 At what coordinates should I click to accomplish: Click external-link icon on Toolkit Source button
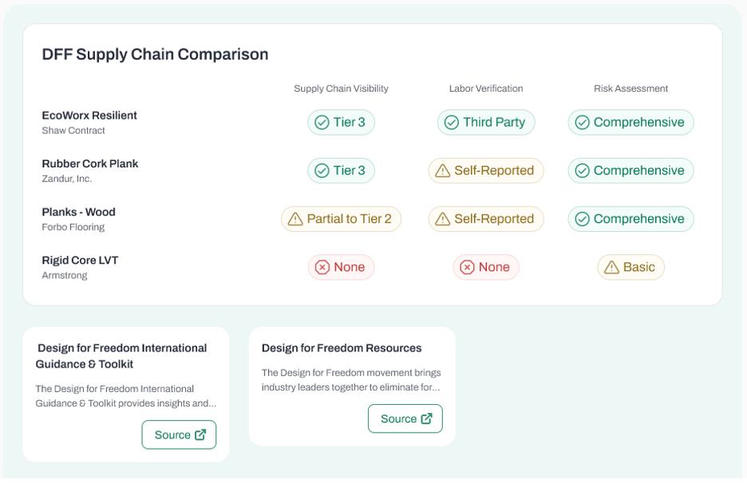click(x=200, y=434)
